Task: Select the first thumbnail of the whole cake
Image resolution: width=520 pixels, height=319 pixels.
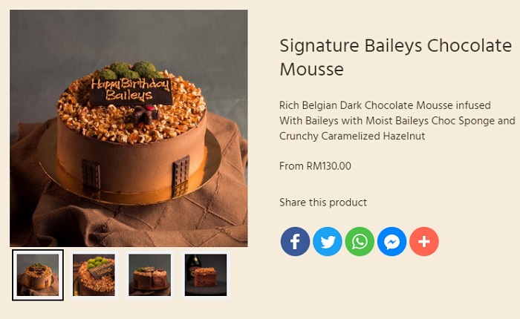Action: pyautogui.click(x=38, y=275)
